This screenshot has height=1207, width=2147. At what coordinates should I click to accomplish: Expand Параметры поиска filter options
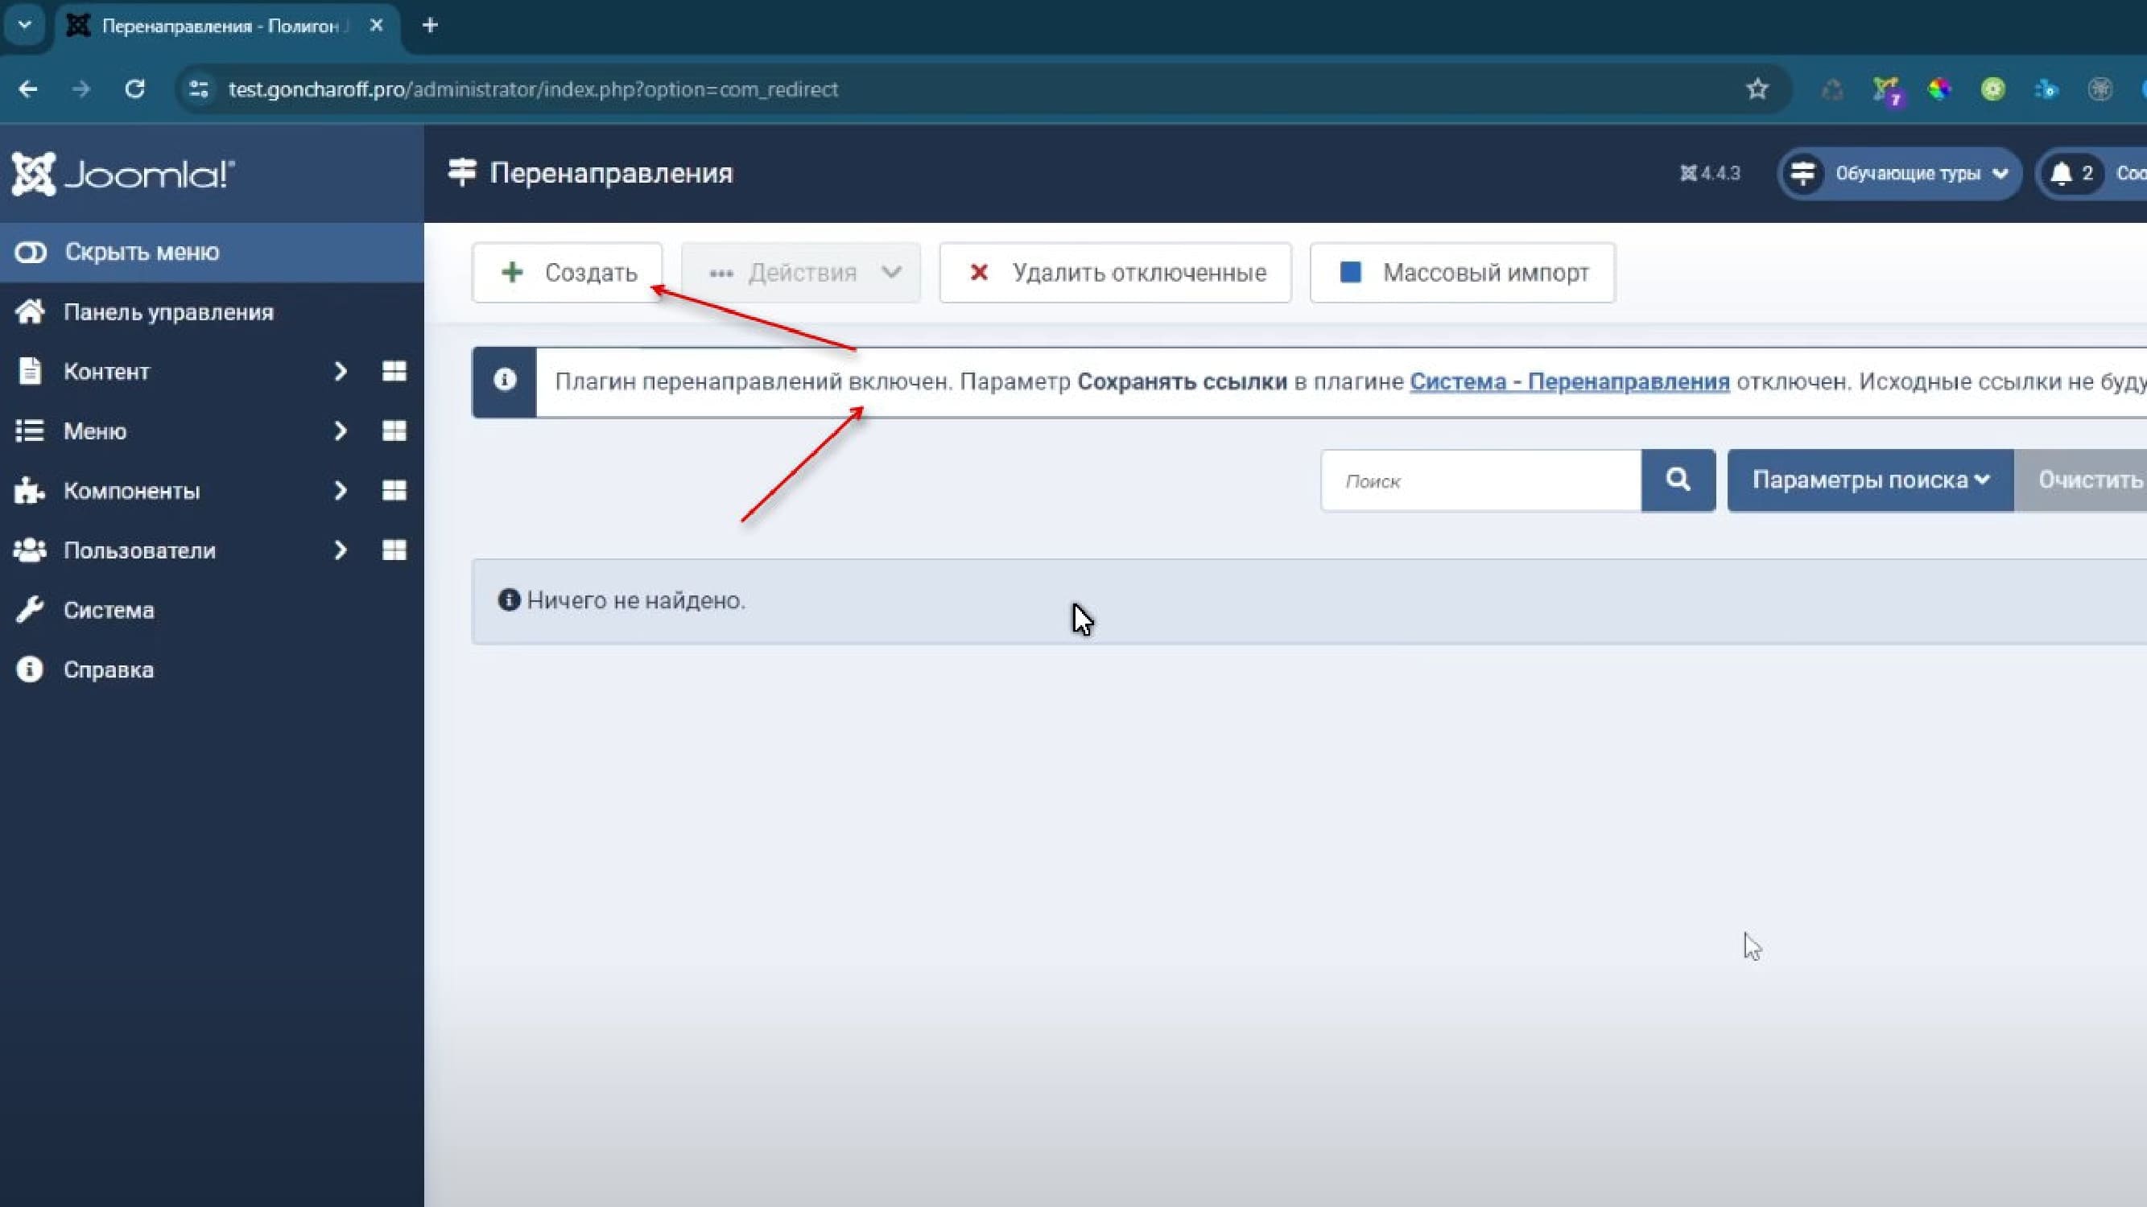1870,480
